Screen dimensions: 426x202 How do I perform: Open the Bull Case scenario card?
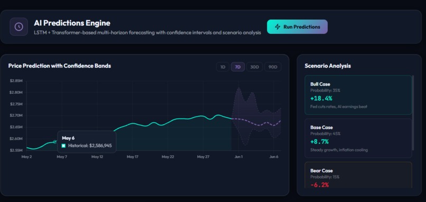[358, 95]
